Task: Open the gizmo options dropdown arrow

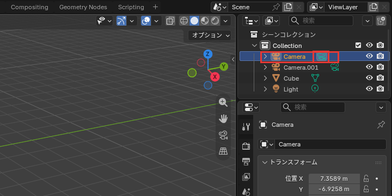Action: pyautogui.click(x=132, y=21)
